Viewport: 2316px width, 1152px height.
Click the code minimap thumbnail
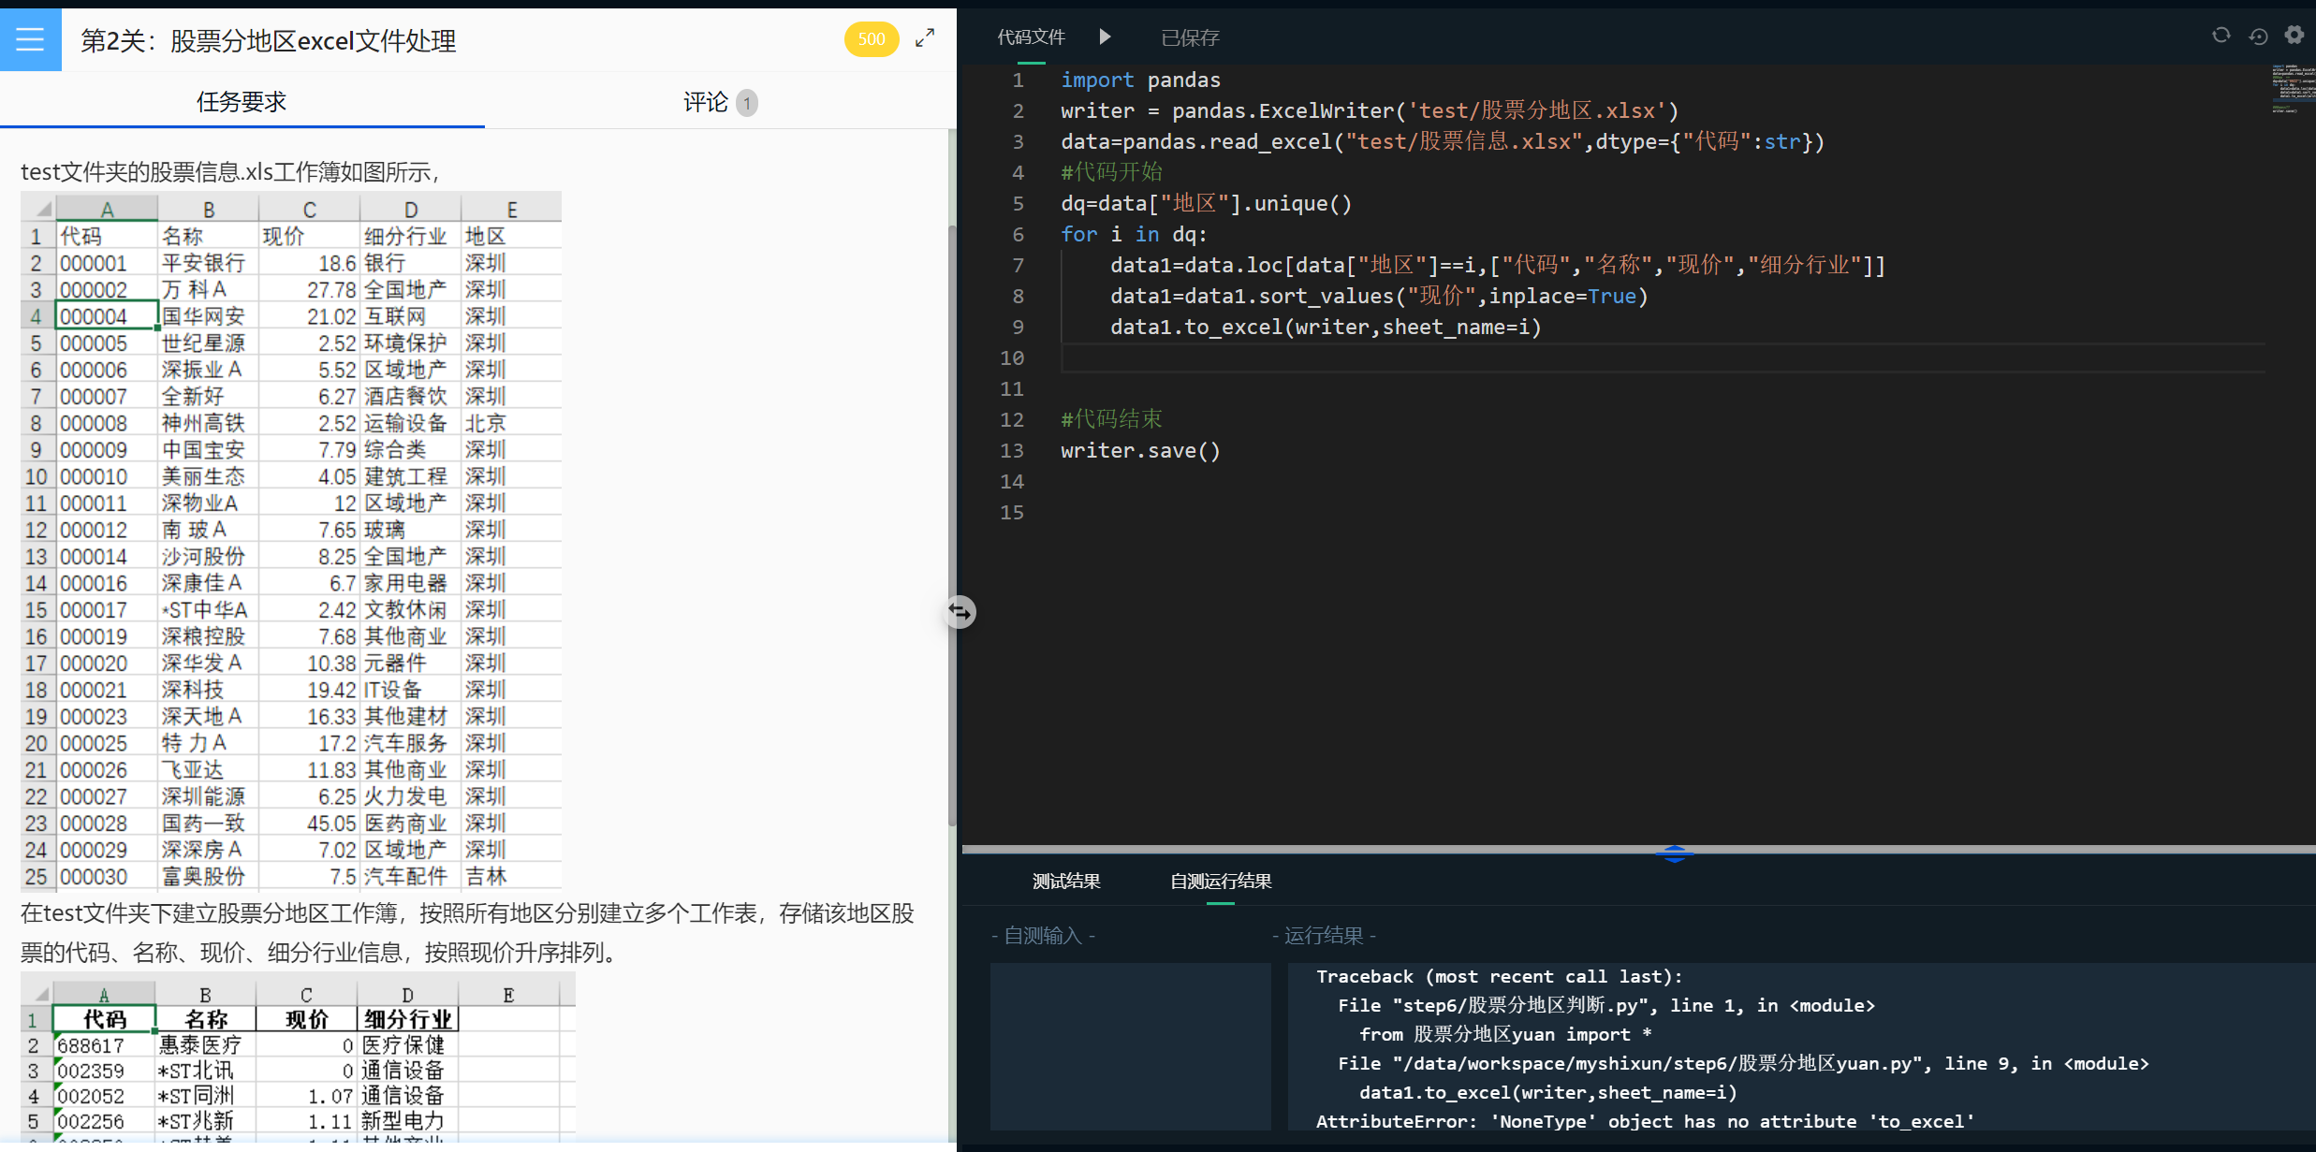click(2293, 89)
